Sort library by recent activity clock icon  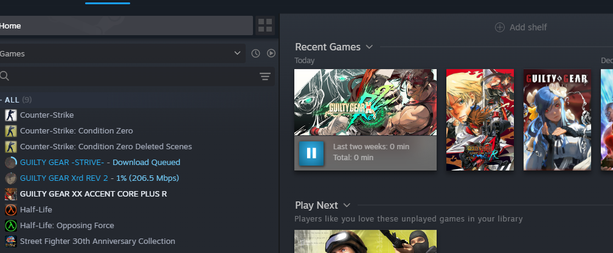(x=255, y=53)
